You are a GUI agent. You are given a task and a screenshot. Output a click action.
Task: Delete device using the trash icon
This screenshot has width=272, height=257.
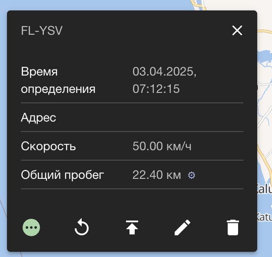point(233,227)
